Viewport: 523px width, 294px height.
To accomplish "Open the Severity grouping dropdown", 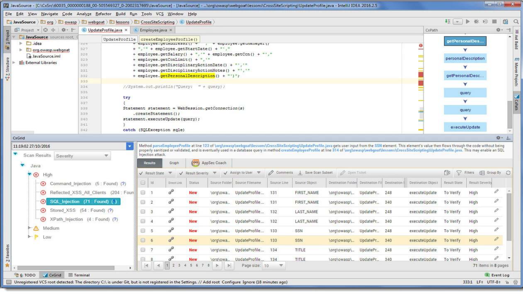I will point(82,156).
